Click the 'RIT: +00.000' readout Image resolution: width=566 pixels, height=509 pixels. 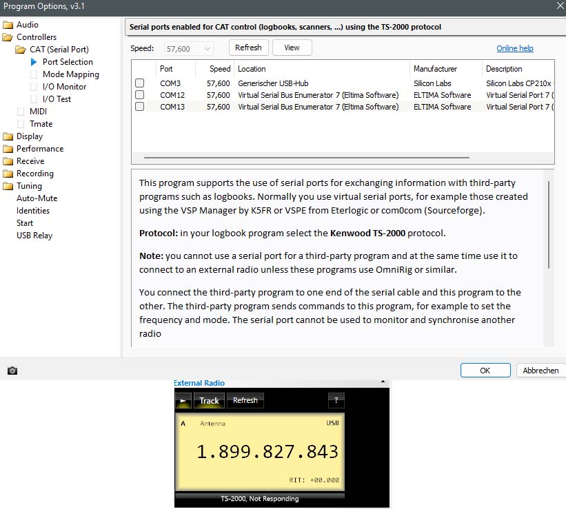coord(314,480)
